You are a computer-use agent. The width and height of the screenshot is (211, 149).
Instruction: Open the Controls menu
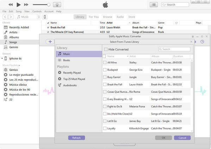37,11
